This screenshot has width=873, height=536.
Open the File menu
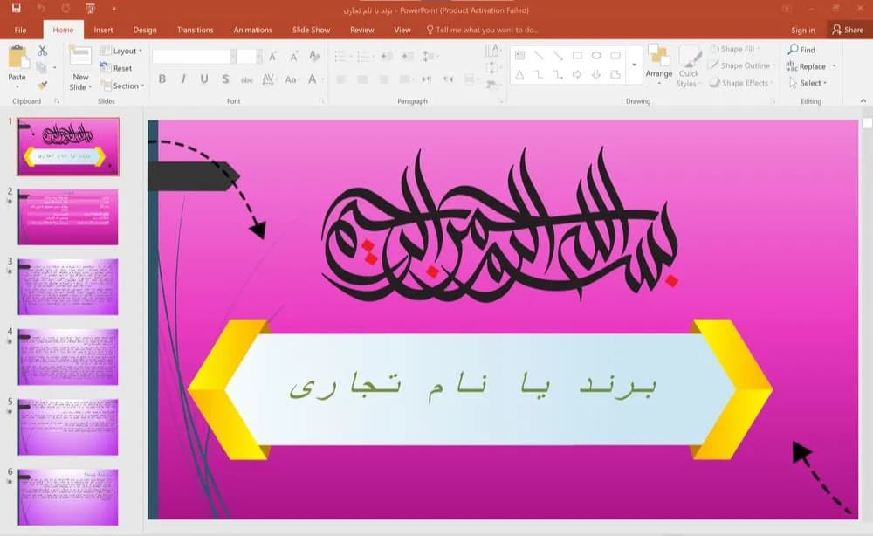pos(20,30)
